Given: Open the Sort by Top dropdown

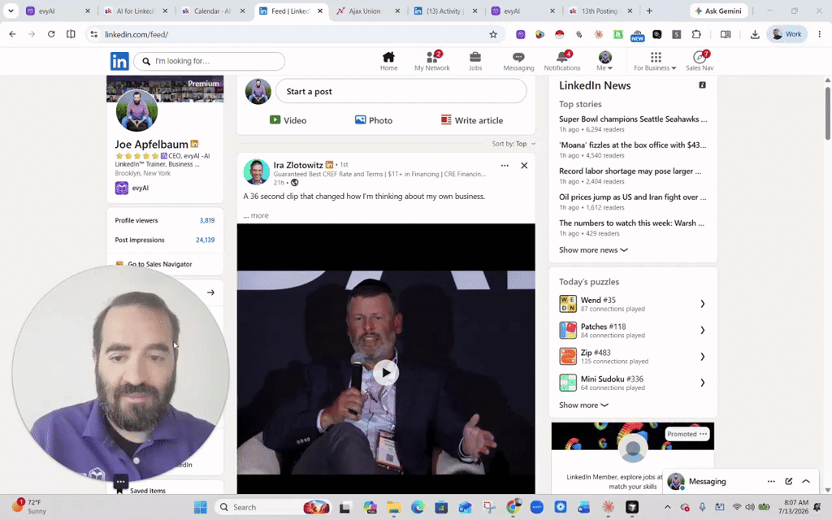Looking at the screenshot, I should coord(513,144).
